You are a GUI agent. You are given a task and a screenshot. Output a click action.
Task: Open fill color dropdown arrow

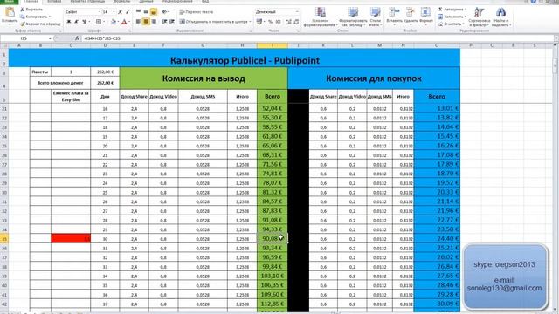[x=118, y=22]
